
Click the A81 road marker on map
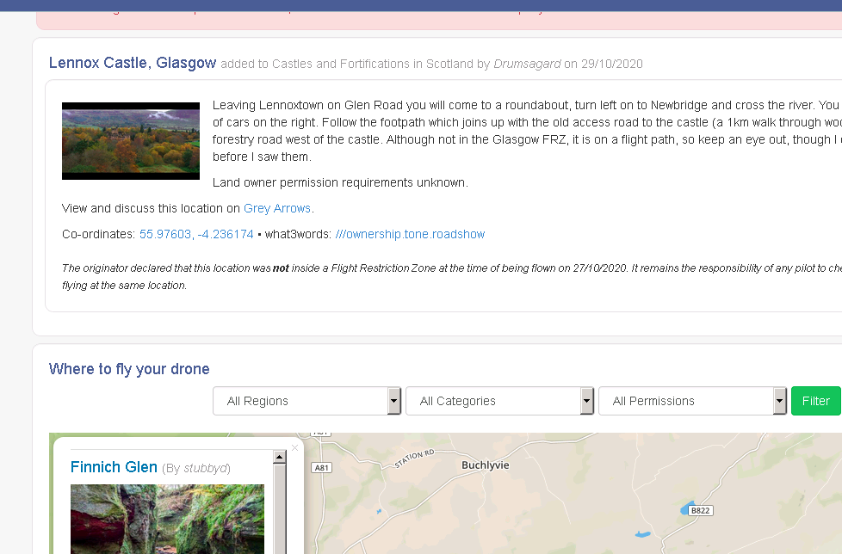322,468
